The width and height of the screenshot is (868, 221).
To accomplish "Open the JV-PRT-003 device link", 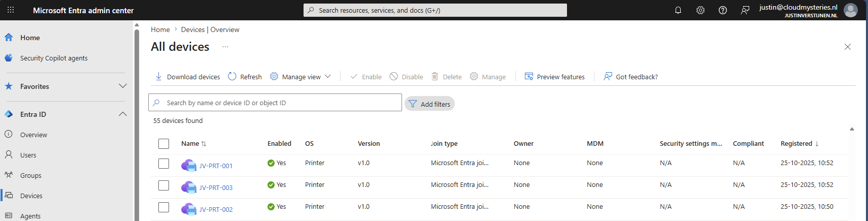I will pyautogui.click(x=216, y=187).
